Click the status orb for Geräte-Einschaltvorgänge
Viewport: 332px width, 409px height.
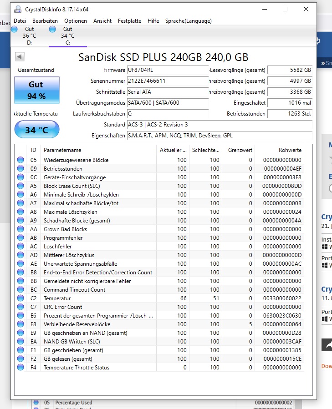tap(20, 177)
